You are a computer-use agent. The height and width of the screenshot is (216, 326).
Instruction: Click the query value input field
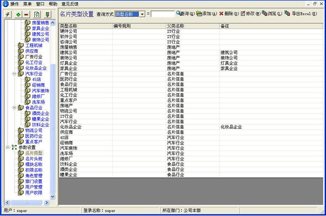click(162, 14)
